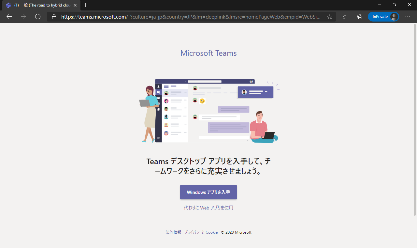
Task: Click the Microsoft Teams heading
Action: (x=208, y=53)
